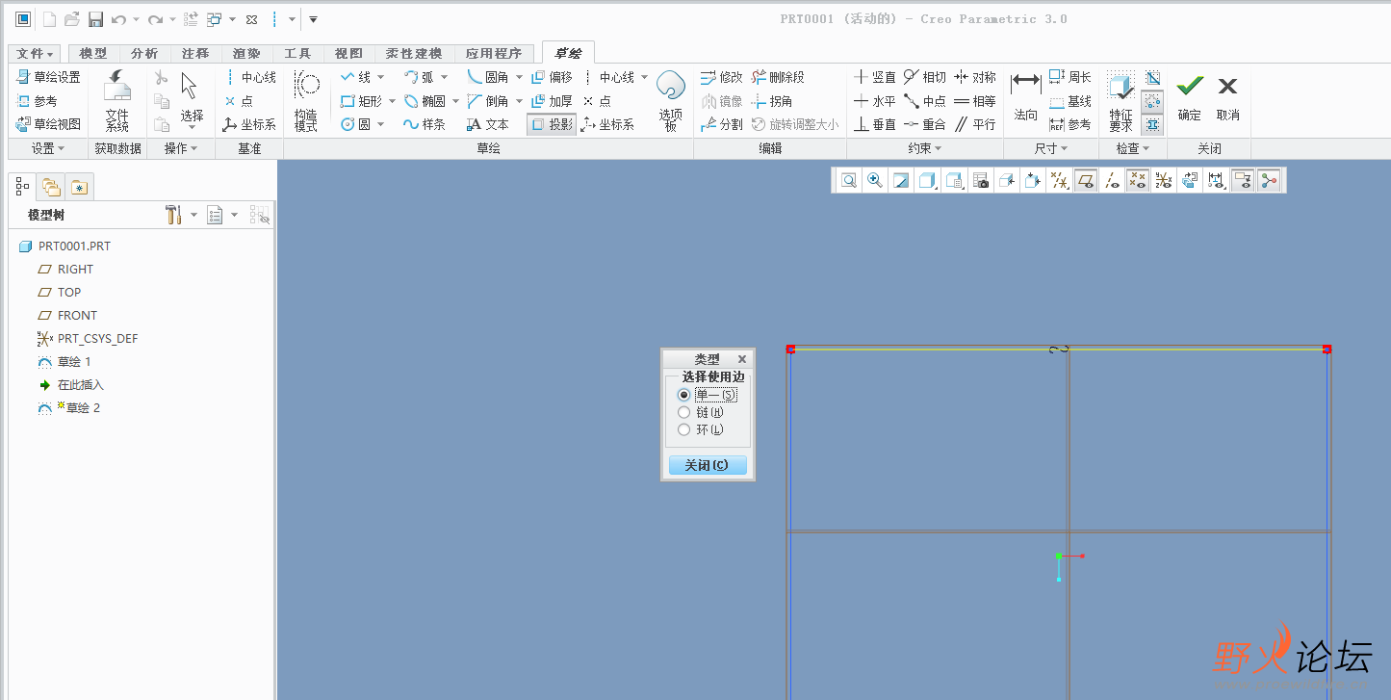Select the Chain radio button
The image size is (1391, 700).
[684, 412]
